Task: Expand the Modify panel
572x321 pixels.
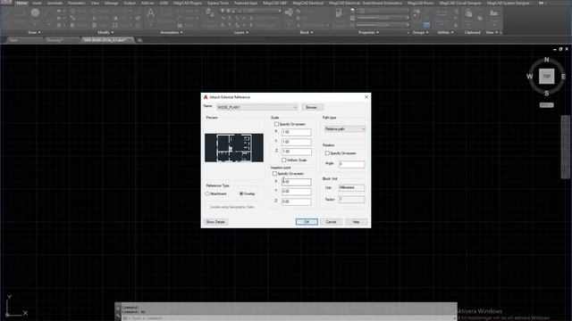Action: click(x=105, y=32)
